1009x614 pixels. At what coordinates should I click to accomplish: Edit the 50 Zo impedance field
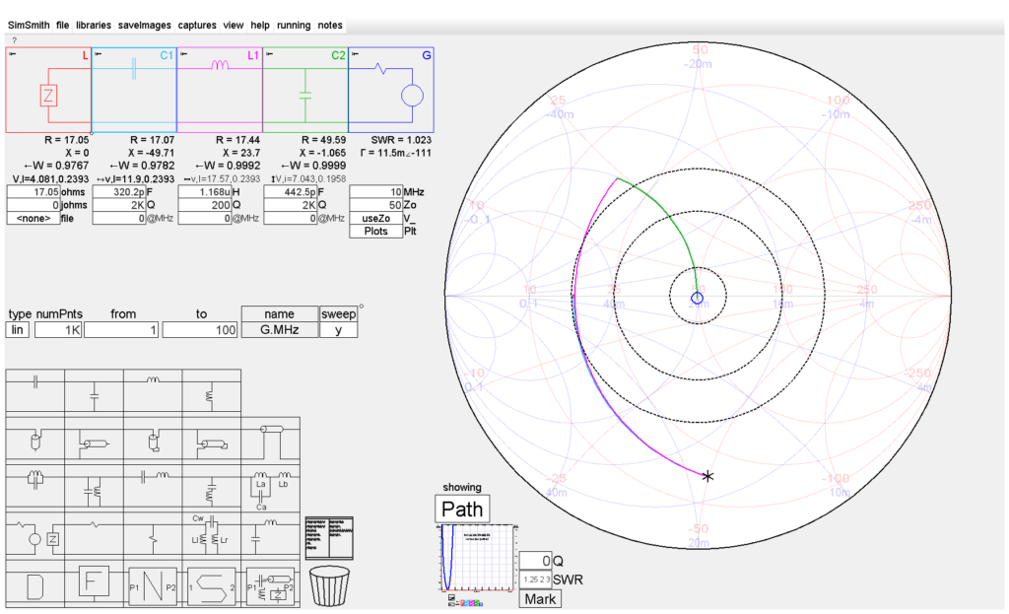[375, 205]
